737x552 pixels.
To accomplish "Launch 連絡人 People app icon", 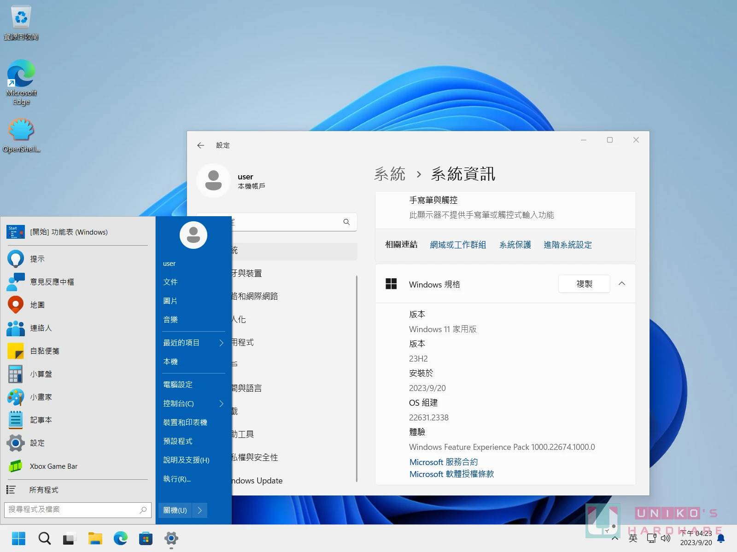I will 16,328.
